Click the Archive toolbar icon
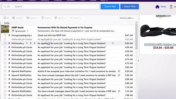Viewport: 176px width, 99px height. tap(13, 18)
